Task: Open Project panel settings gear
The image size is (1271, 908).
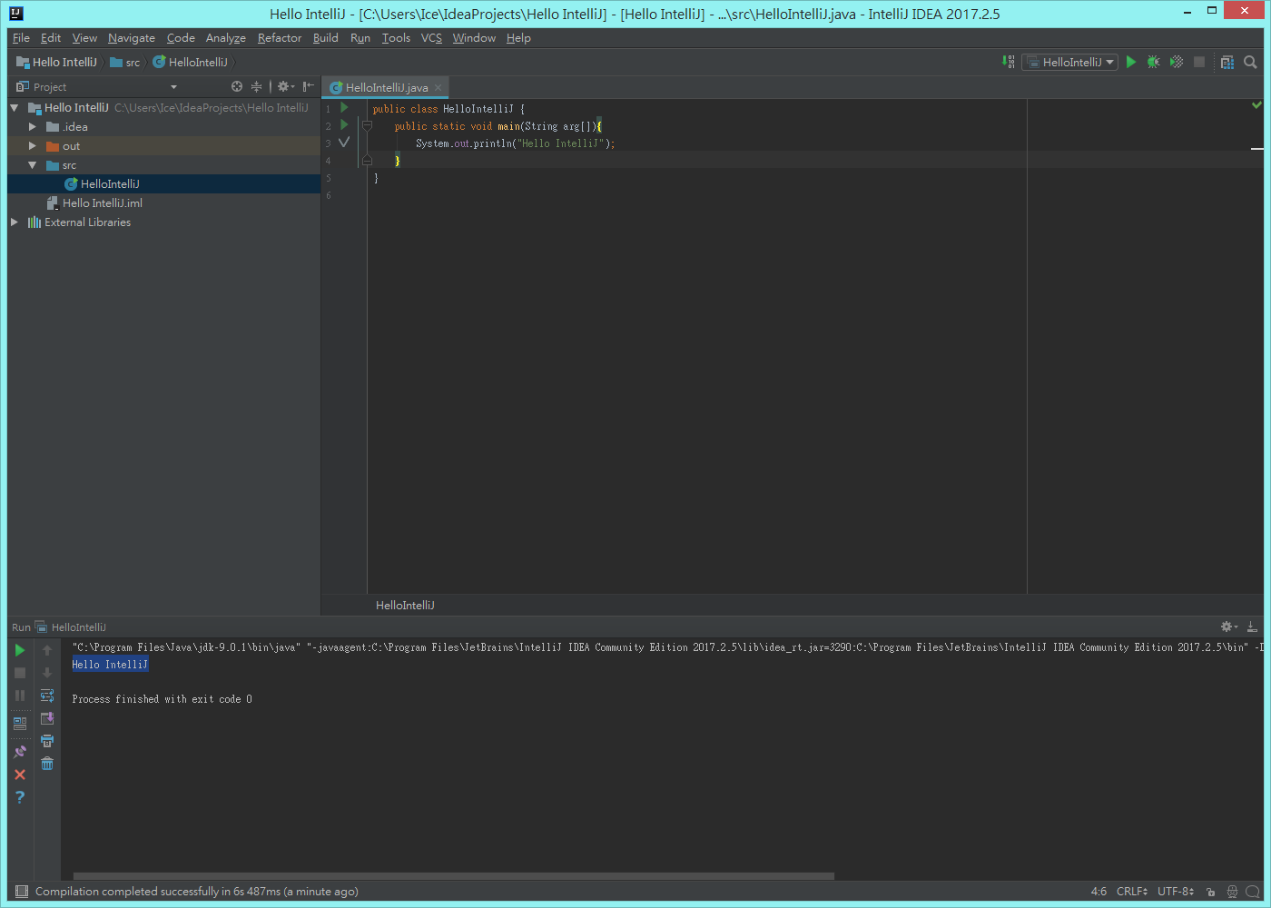Action: [285, 86]
